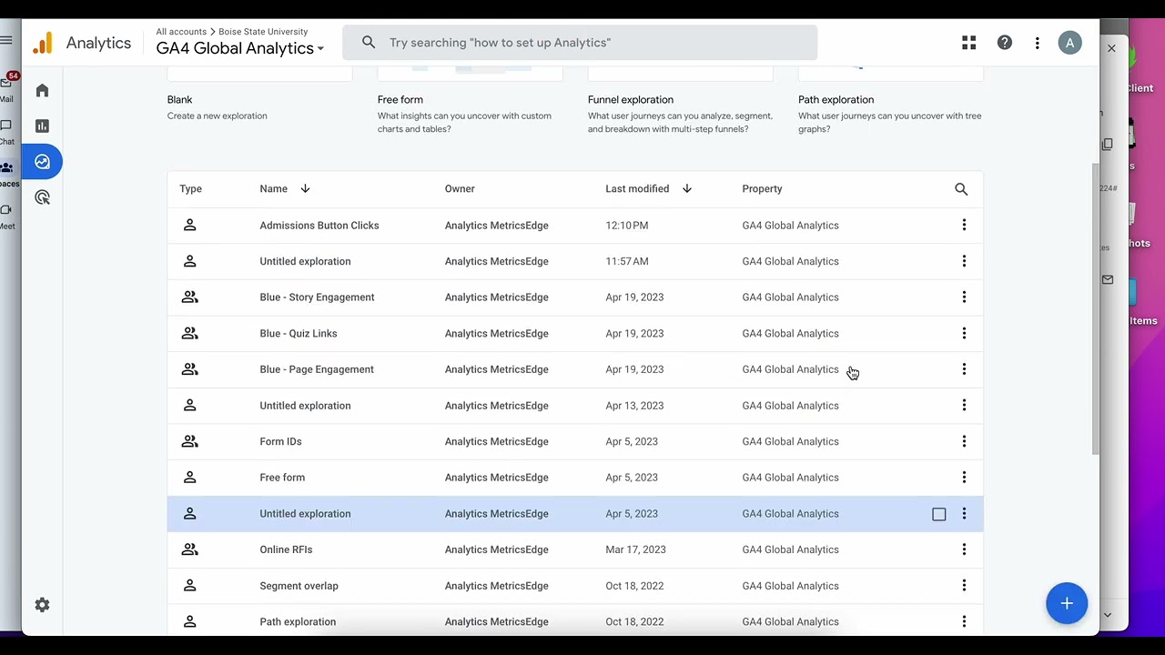Click the table search magnifier icon
1165x655 pixels.
click(961, 189)
